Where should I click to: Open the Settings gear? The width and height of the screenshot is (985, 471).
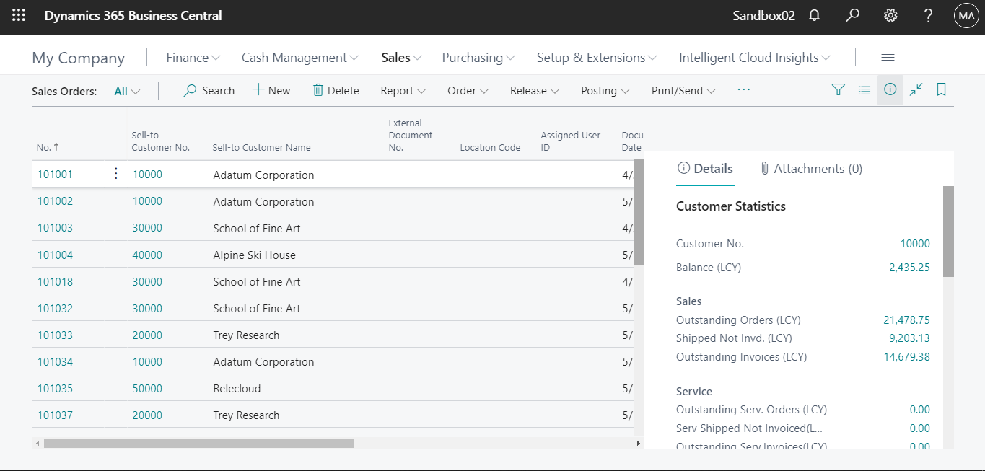890,15
